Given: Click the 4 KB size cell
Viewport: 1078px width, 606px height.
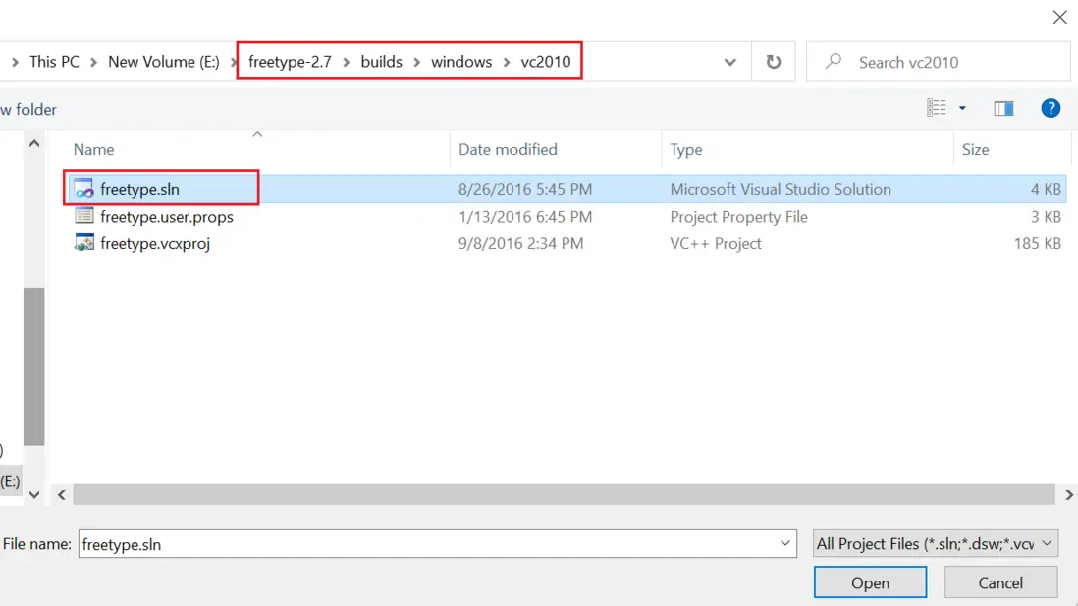Looking at the screenshot, I should pos(1046,189).
